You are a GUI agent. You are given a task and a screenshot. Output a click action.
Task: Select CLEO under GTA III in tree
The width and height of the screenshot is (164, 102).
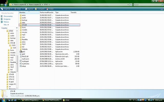click(14, 45)
